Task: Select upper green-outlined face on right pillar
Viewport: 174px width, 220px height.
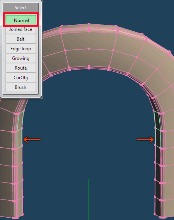Action: 157,120
